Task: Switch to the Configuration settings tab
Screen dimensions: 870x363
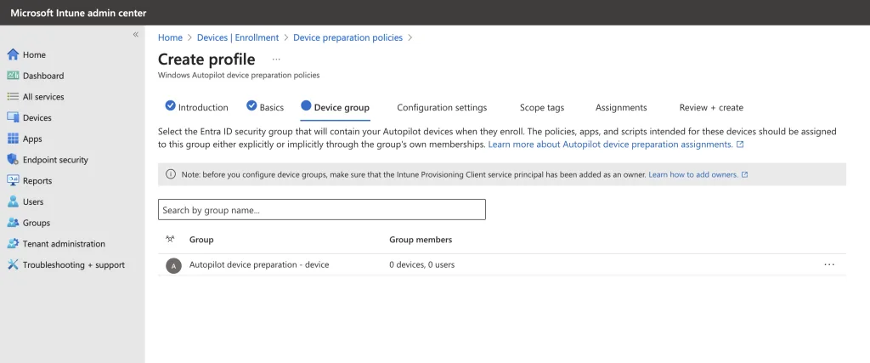Action: [442, 108]
